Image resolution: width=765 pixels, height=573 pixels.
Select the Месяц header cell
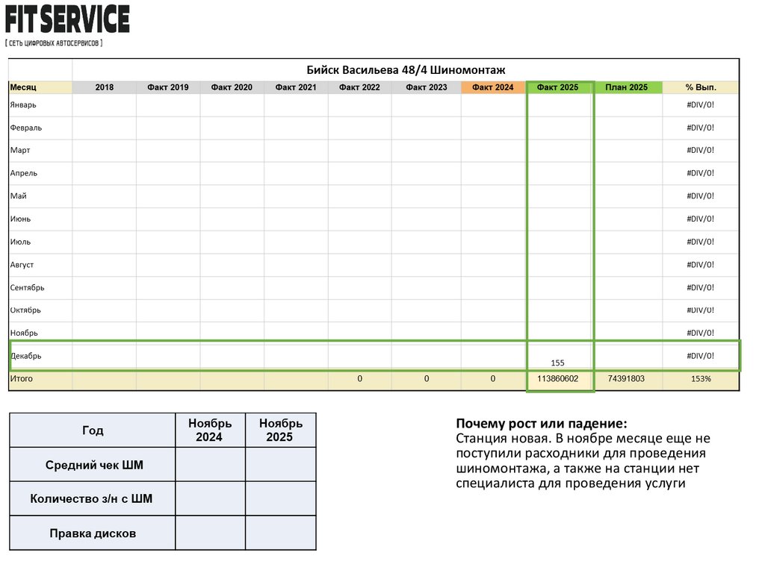pos(40,87)
